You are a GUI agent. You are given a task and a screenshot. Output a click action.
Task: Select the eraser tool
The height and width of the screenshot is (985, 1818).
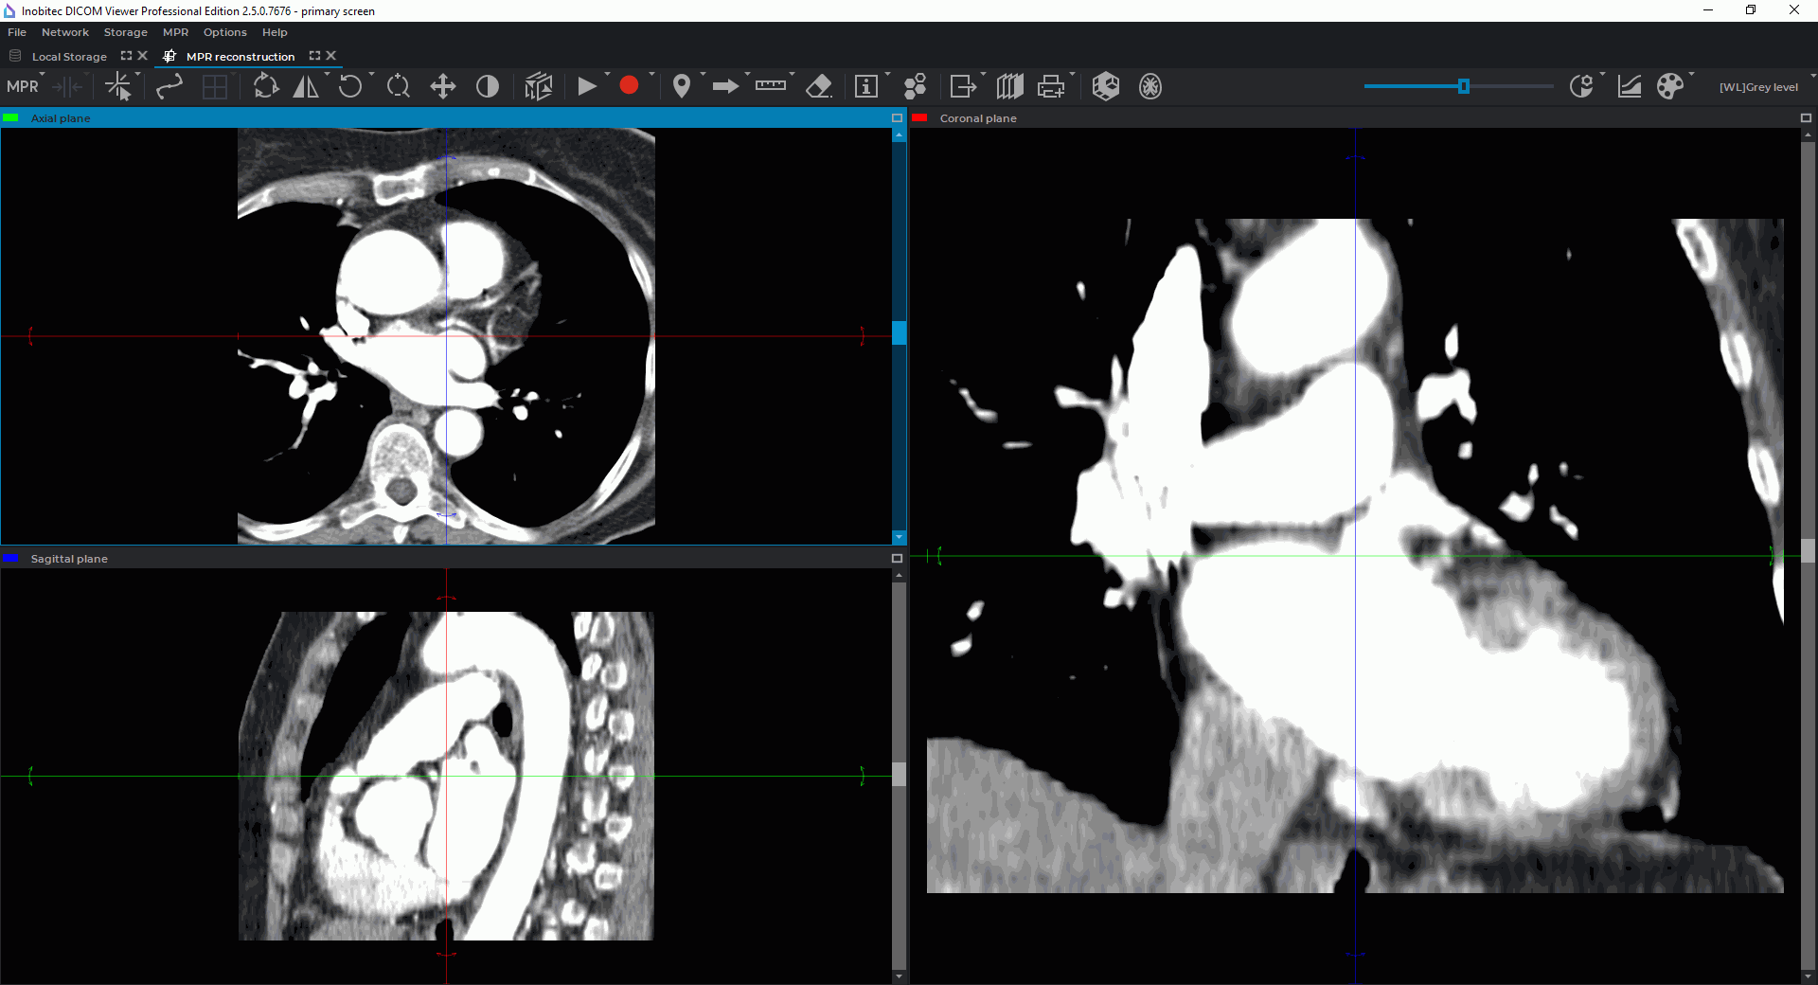tap(819, 87)
